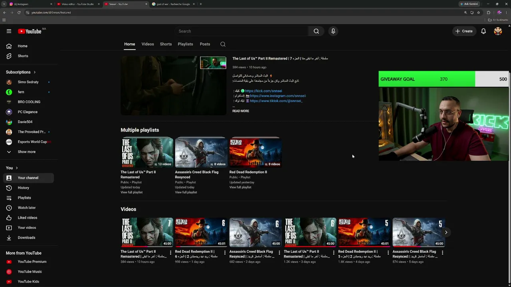Open the Chrome profile avatar
Viewport: 511px width, 287px height.
[x=499, y=12]
